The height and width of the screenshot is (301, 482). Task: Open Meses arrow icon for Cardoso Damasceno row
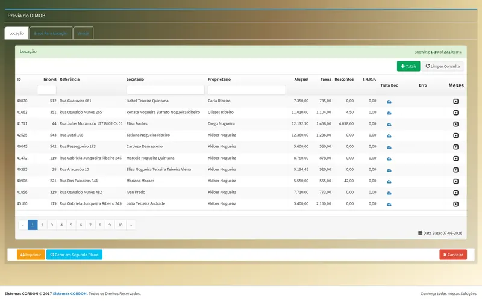[x=455, y=147]
